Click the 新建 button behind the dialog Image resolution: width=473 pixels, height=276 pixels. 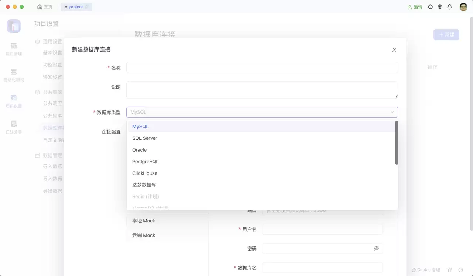click(446, 35)
